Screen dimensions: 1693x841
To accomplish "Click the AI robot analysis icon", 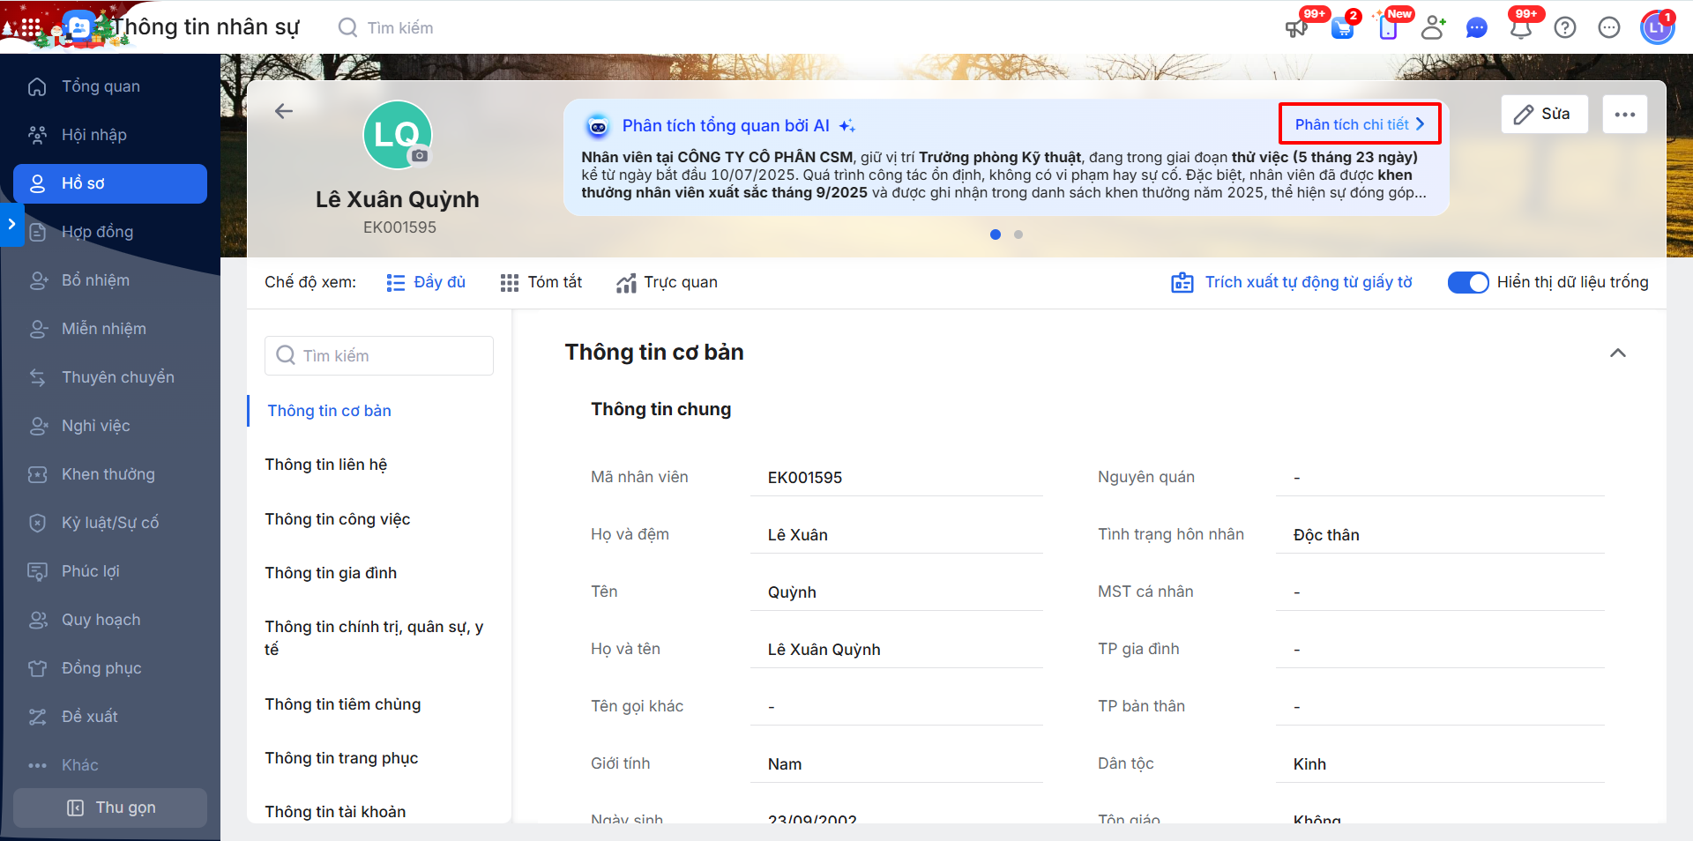I will (598, 126).
